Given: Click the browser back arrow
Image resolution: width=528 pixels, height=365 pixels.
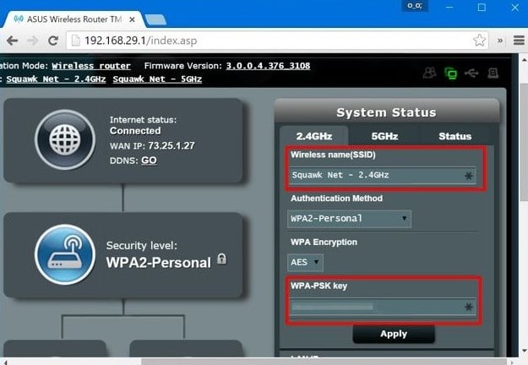Looking at the screenshot, I should 13,41.
